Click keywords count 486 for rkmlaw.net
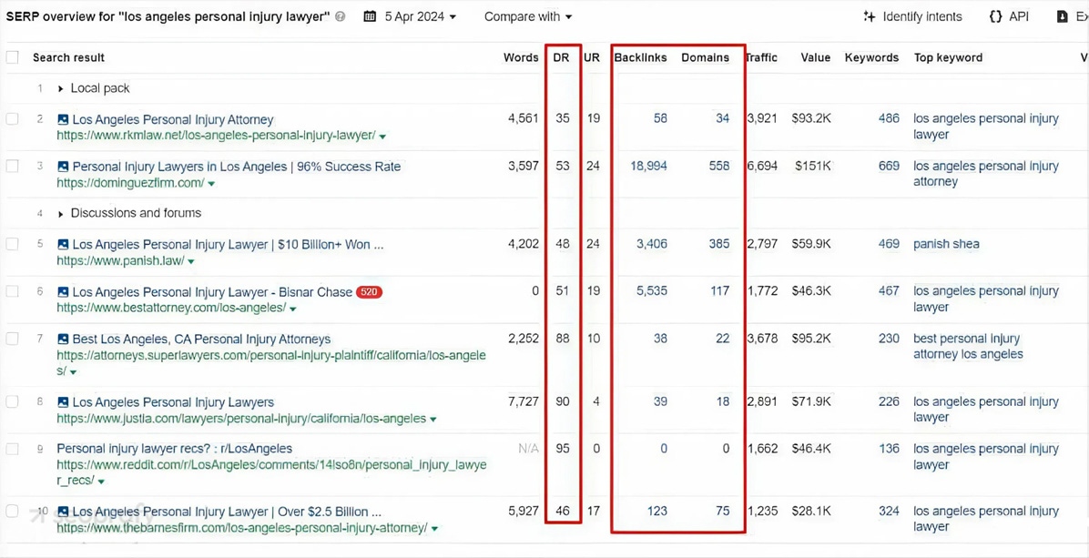Image resolution: width=1089 pixels, height=558 pixels. (x=889, y=118)
